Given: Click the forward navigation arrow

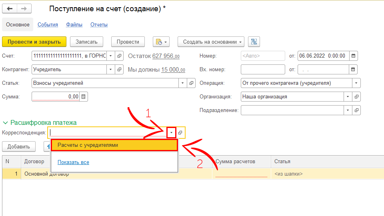Looking at the screenshot, I should 24,9.
